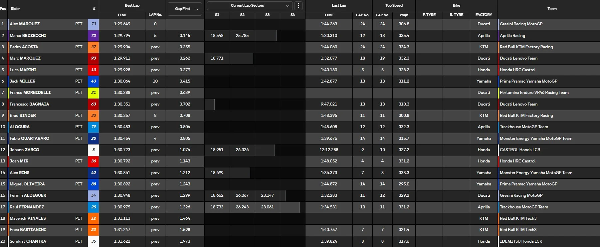Click the Last Lap column header
600x247 pixels.
339,6
